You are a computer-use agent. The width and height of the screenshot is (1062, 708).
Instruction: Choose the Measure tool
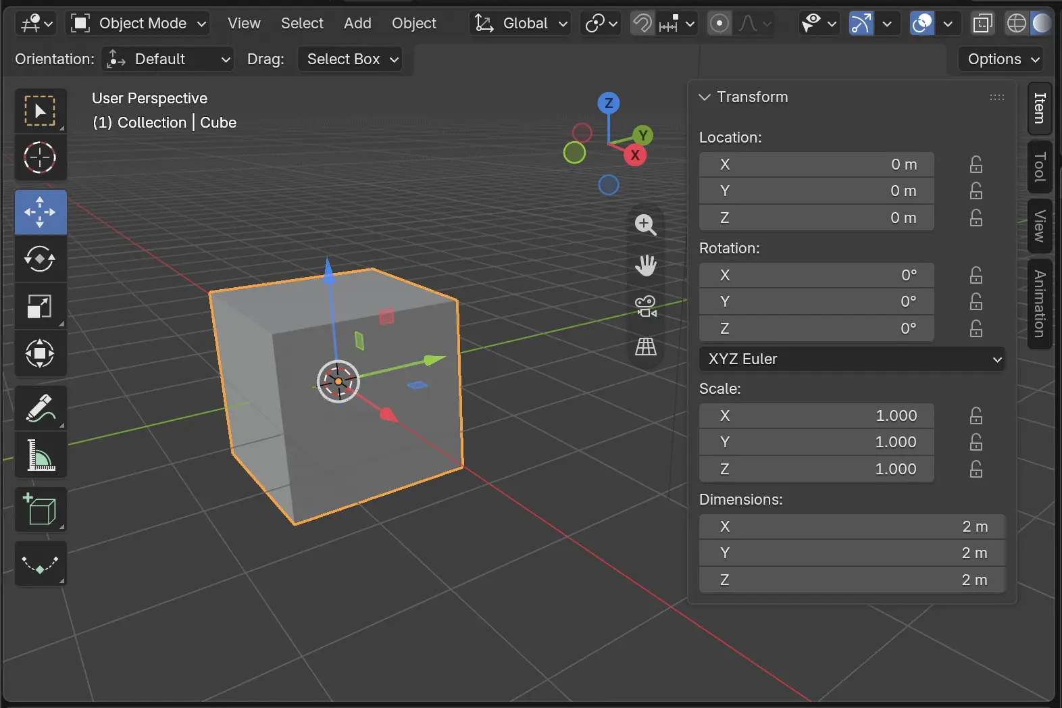[41, 455]
